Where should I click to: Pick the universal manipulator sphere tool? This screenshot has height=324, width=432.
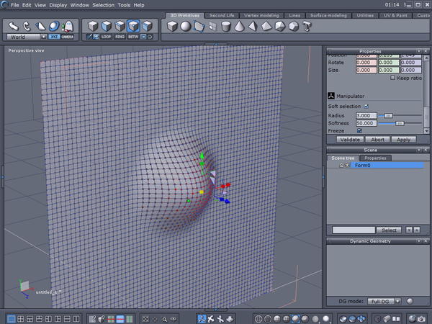click(54, 26)
